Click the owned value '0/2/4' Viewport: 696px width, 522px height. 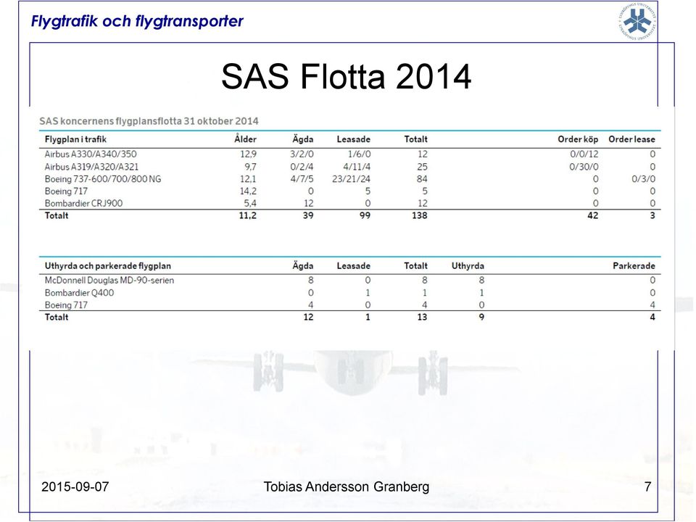coord(302,167)
